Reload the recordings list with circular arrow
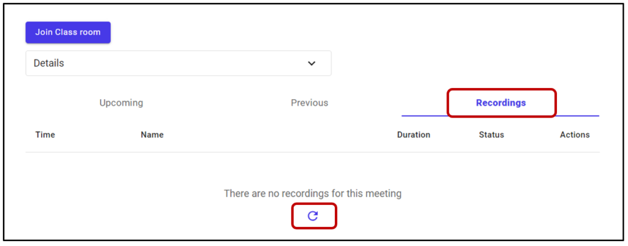Screen dimensions: 628x246 pos(313,215)
